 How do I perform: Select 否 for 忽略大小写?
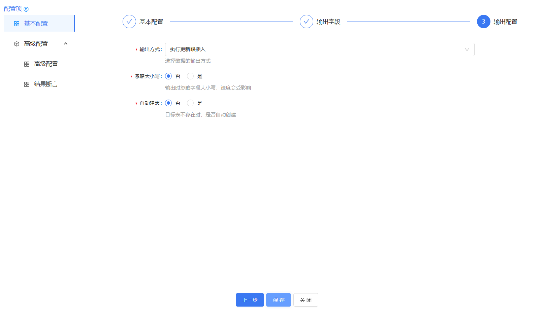pyautogui.click(x=168, y=76)
